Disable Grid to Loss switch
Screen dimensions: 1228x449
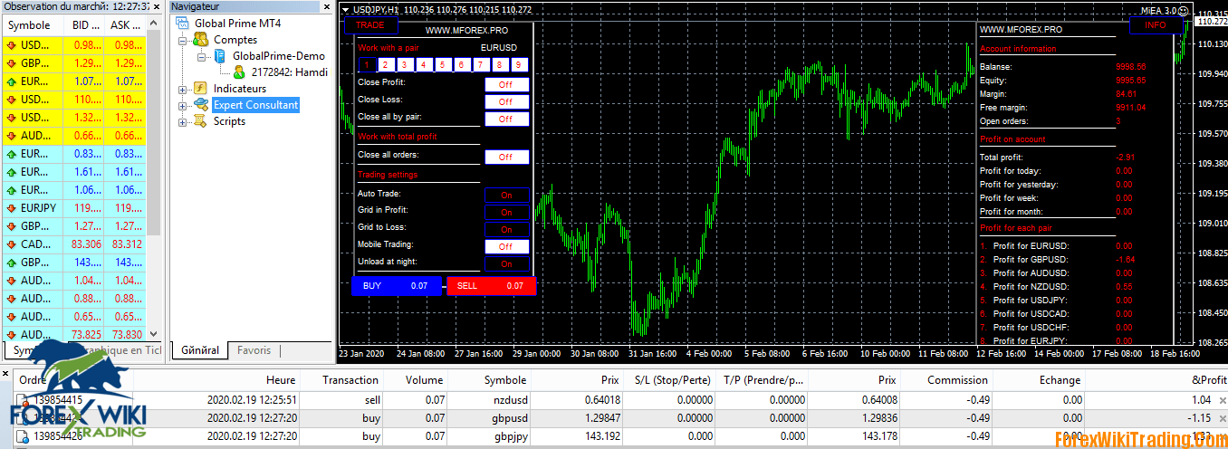pyautogui.click(x=506, y=229)
